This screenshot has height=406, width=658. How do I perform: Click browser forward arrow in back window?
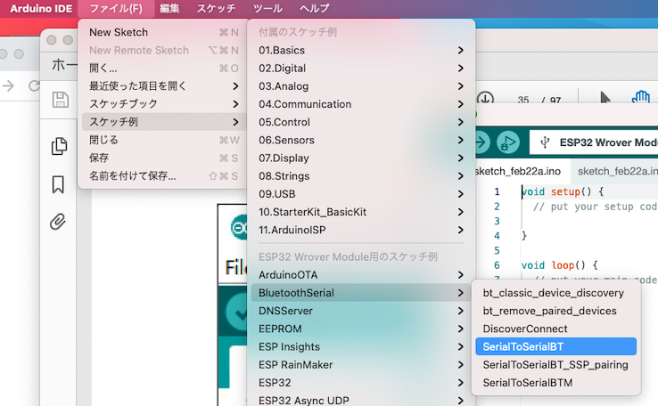[x=8, y=85]
